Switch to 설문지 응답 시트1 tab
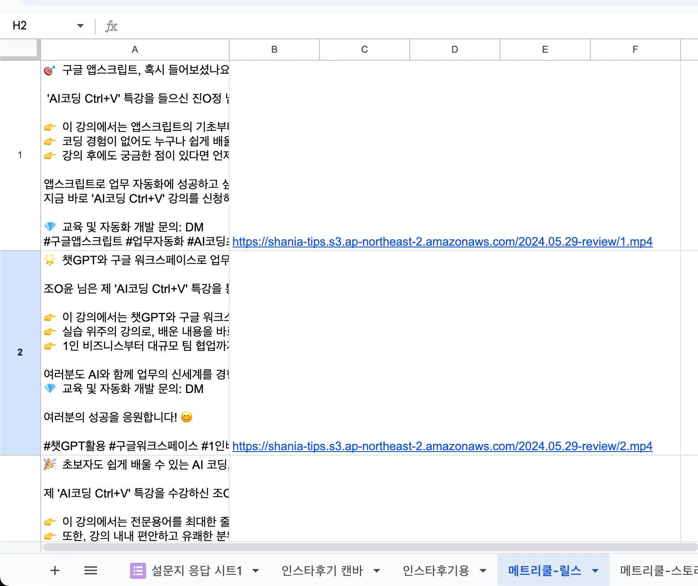Image resolution: width=698 pixels, height=586 pixels. 197,570
